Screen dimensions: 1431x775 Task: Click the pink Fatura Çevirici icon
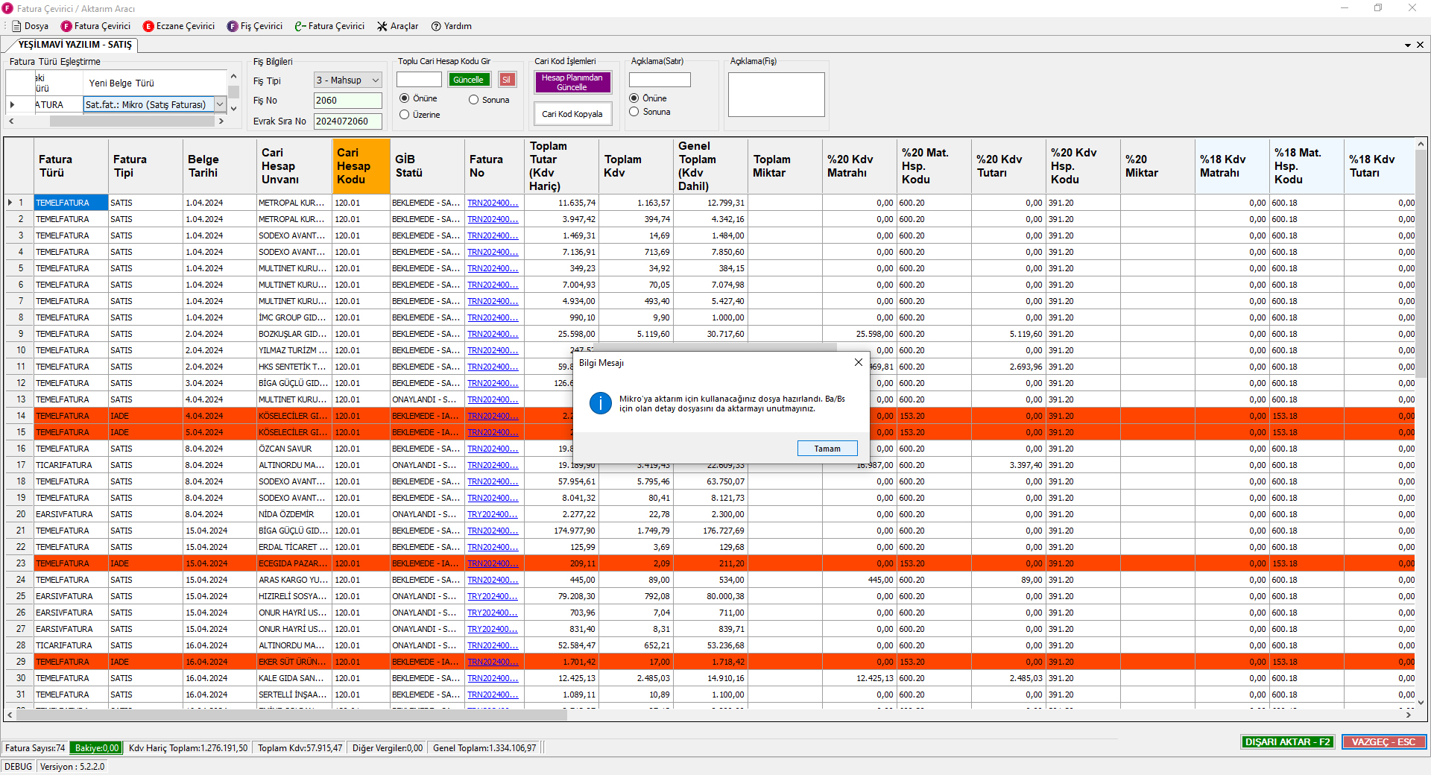coord(66,26)
